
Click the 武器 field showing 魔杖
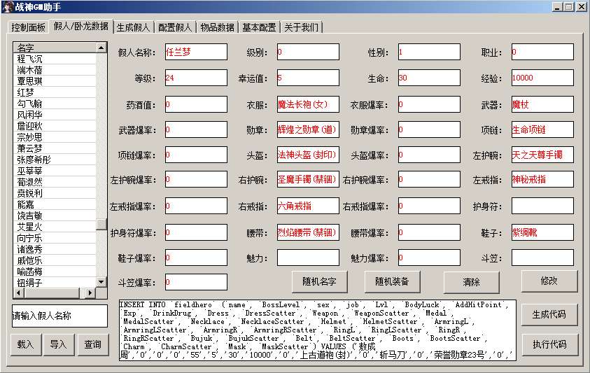pyautogui.click(x=542, y=104)
